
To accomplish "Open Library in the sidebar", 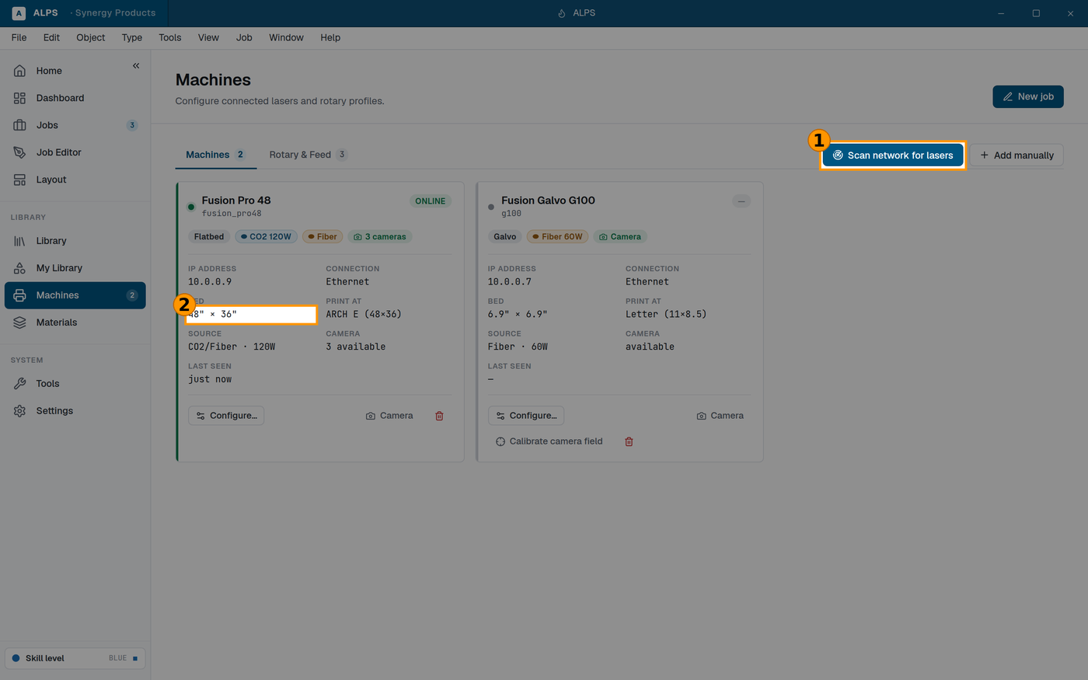I will coord(75,241).
